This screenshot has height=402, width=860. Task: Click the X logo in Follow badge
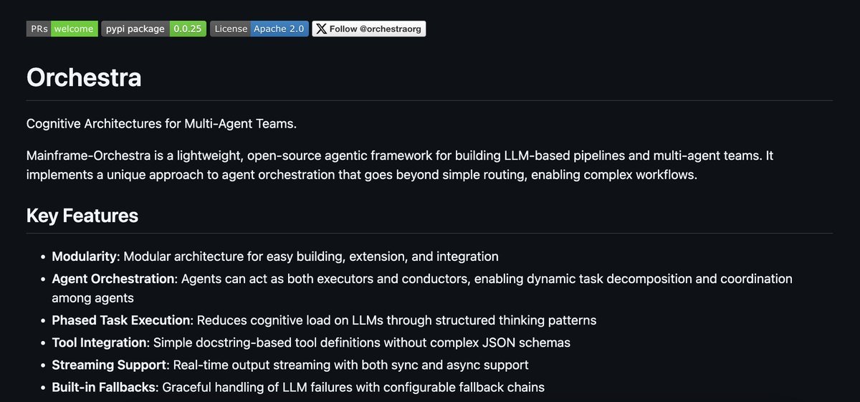(322, 29)
